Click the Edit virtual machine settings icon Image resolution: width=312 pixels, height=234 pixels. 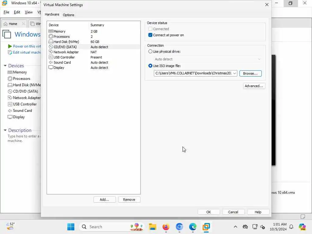coord(10,52)
